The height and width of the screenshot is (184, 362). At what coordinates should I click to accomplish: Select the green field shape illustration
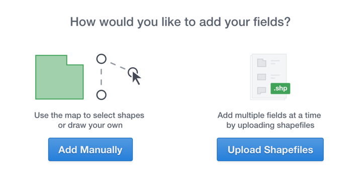(x=59, y=77)
